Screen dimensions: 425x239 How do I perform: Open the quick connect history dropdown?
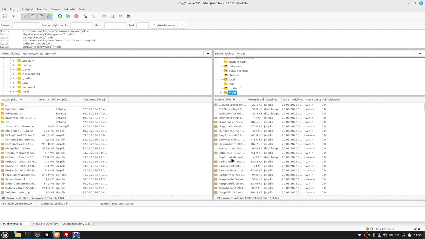(x=182, y=25)
